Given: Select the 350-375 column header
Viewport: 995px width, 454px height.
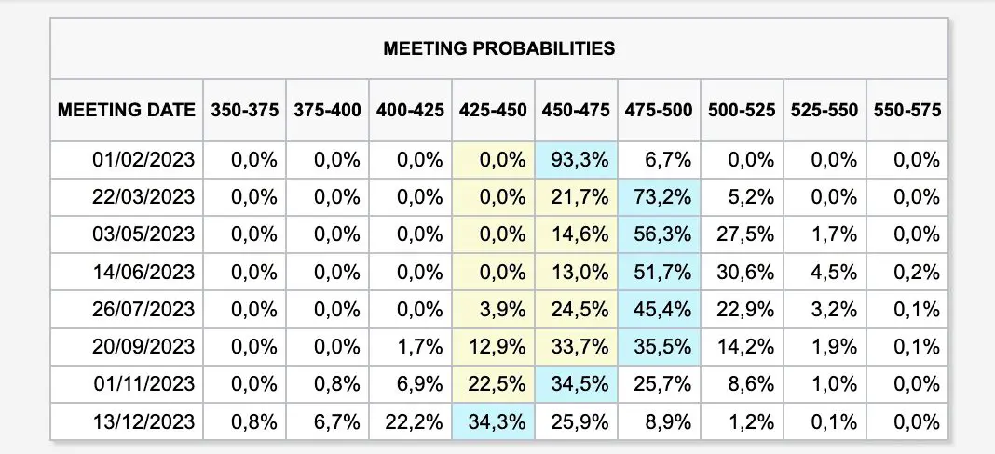Looking at the screenshot, I should tap(244, 110).
